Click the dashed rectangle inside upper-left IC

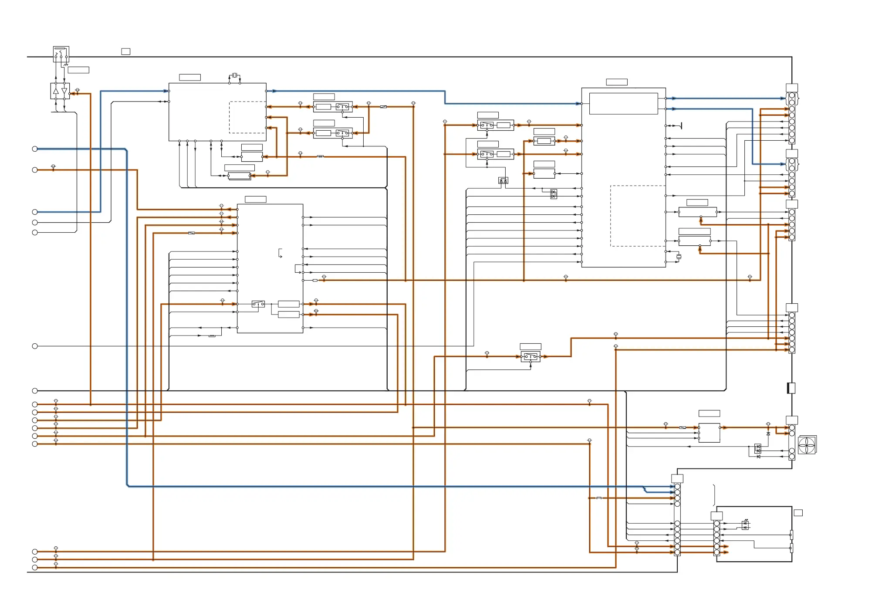coord(247,117)
